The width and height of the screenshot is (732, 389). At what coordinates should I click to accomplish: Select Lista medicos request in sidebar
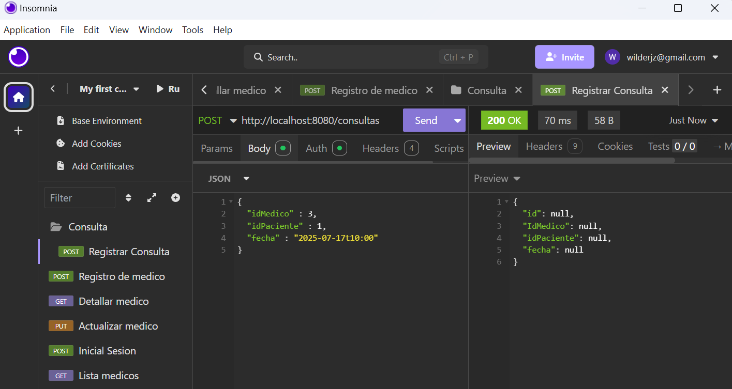115,376
